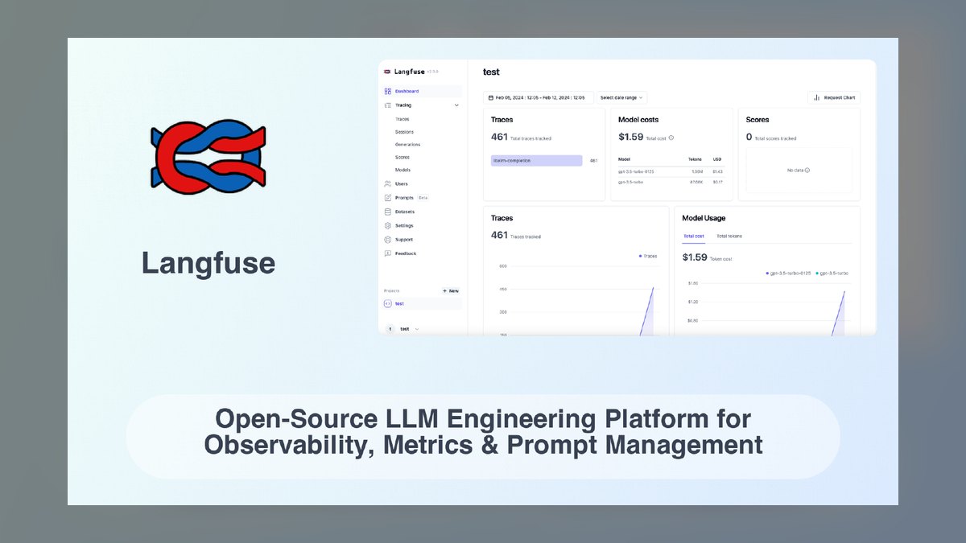Click the gpt-3.5-turbo-0125 legend dot

click(x=767, y=274)
